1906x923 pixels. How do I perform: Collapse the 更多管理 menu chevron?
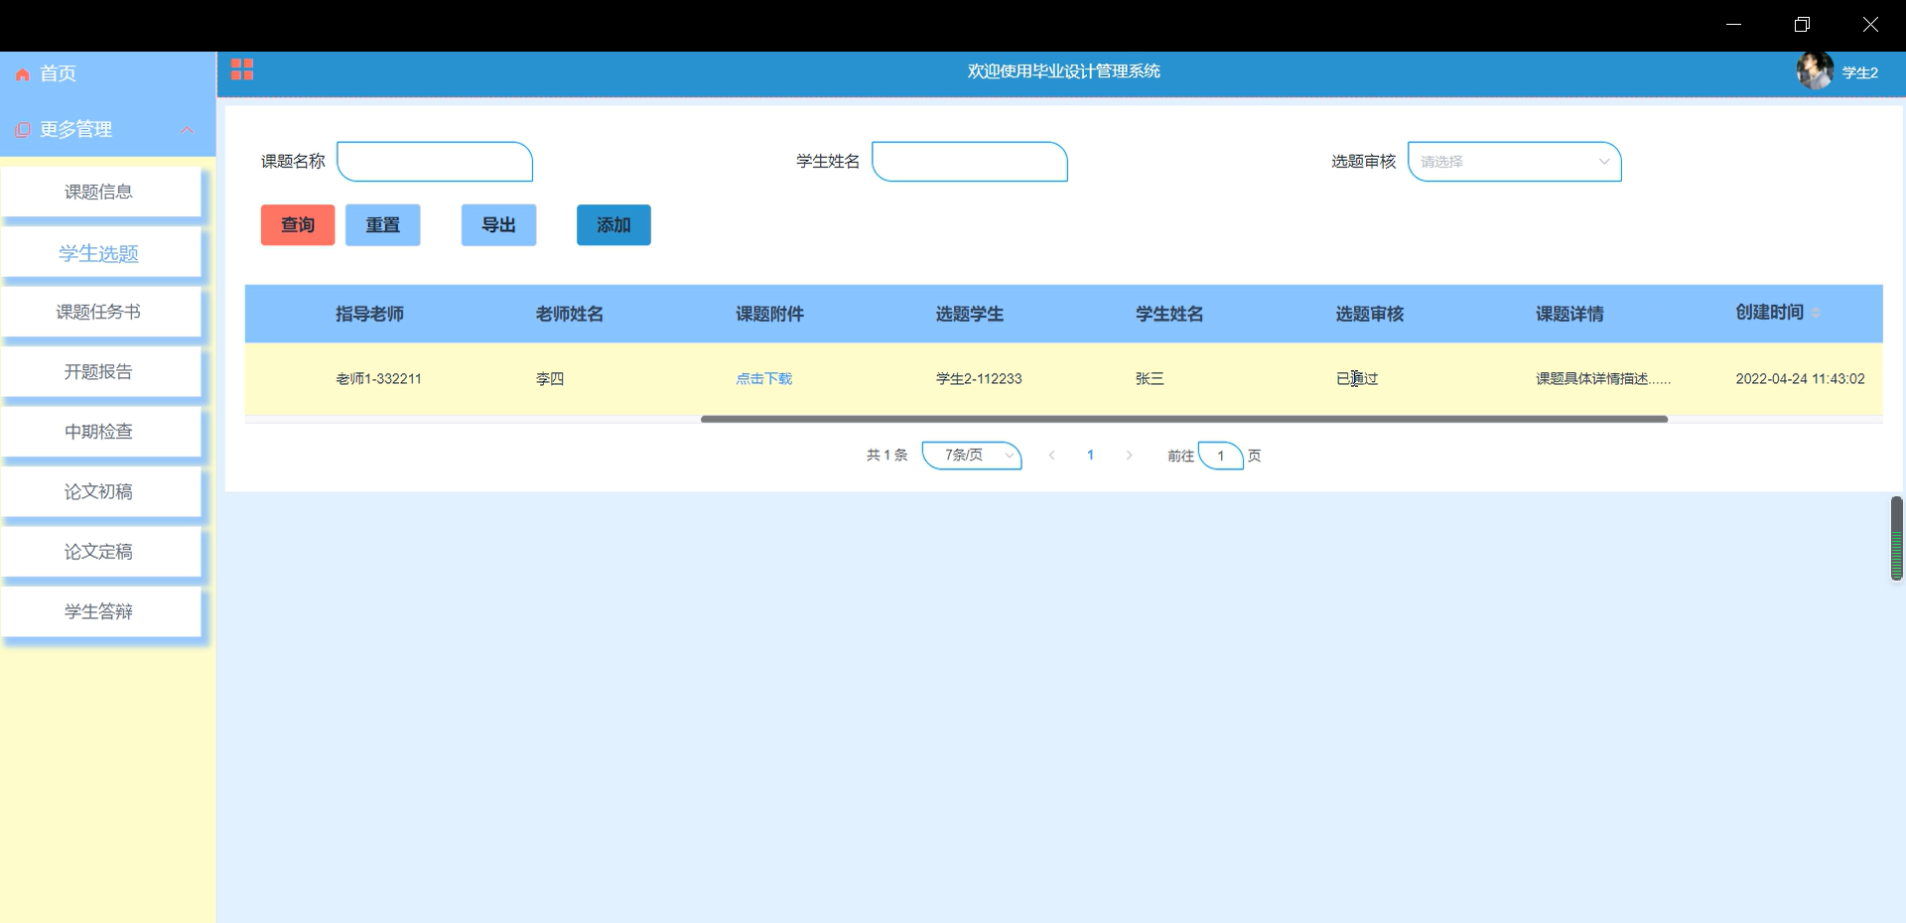point(187,130)
